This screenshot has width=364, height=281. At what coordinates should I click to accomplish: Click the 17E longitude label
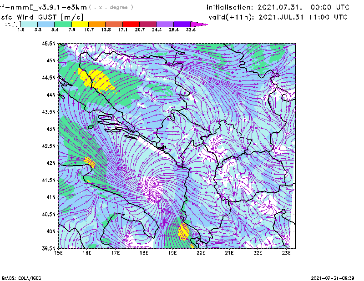point(116,253)
